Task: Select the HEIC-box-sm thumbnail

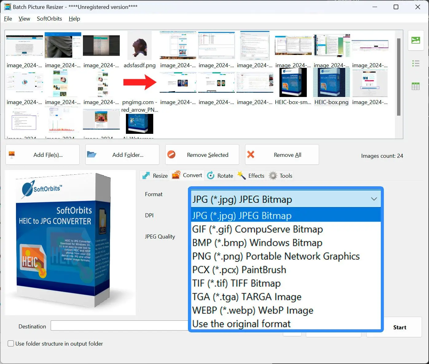Action: pos(293,83)
